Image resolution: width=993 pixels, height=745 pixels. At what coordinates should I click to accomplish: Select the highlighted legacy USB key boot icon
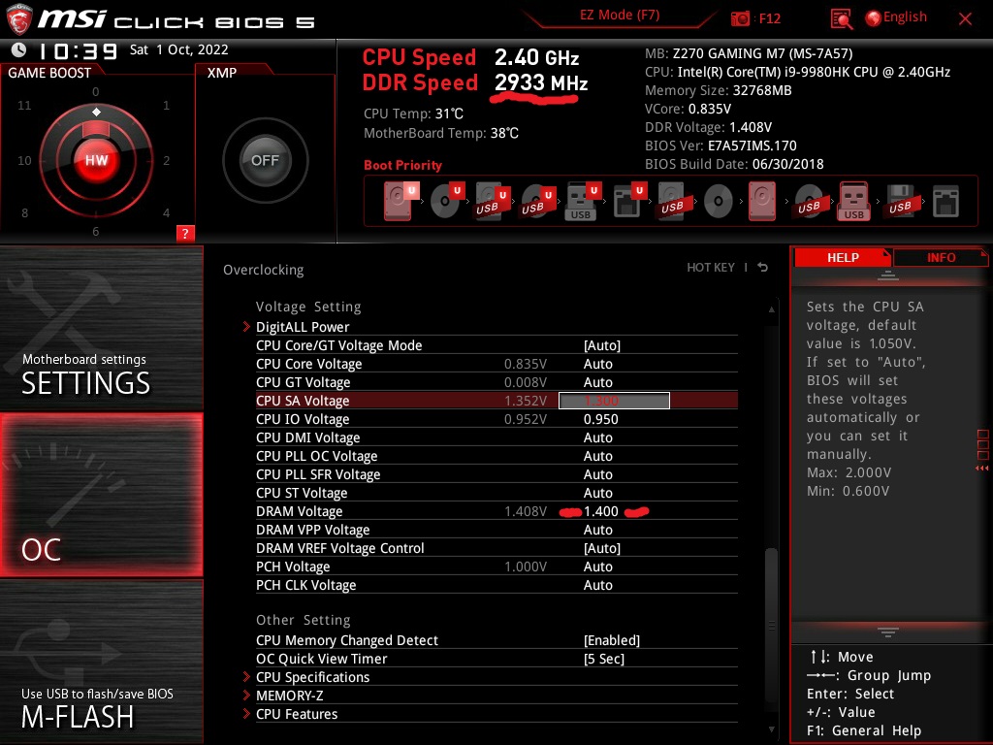853,202
